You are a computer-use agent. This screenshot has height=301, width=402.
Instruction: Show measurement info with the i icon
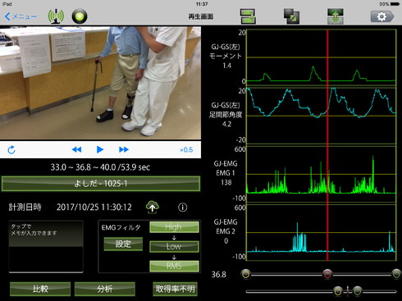[x=183, y=208]
